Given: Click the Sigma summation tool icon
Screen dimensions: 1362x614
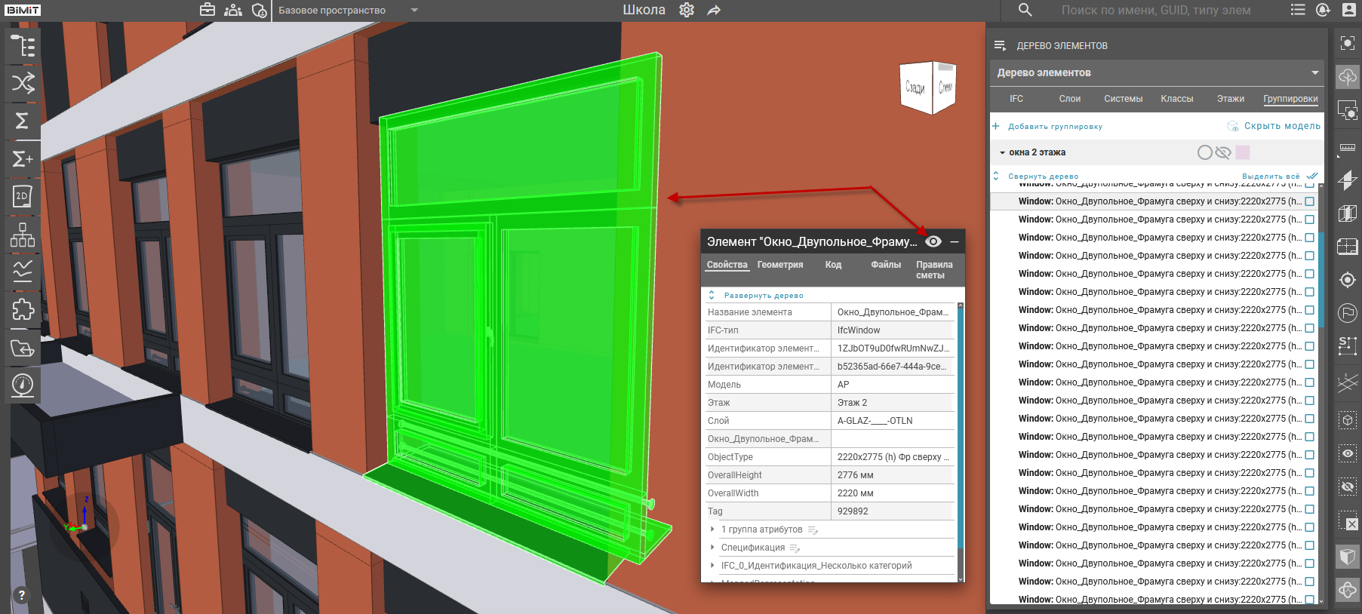Looking at the screenshot, I should 23,121.
